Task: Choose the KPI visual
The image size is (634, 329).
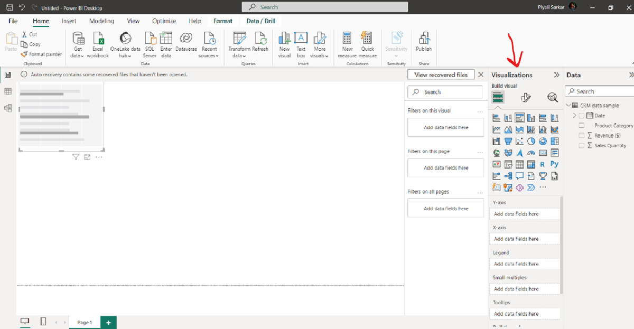Action: click(496, 164)
